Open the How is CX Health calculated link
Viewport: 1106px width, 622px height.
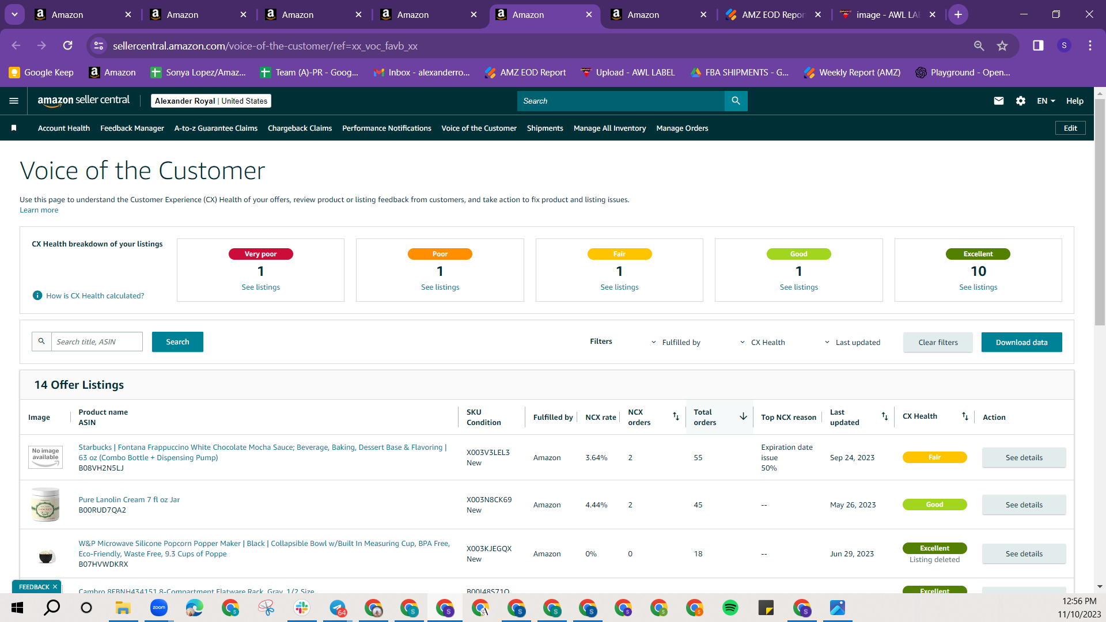click(95, 295)
